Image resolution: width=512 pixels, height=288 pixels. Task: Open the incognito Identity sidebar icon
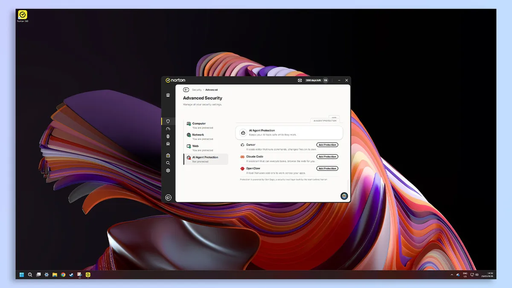[x=168, y=144]
